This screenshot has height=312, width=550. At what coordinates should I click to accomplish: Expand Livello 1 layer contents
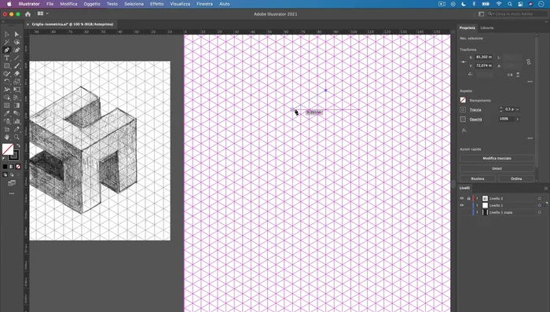coord(477,205)
